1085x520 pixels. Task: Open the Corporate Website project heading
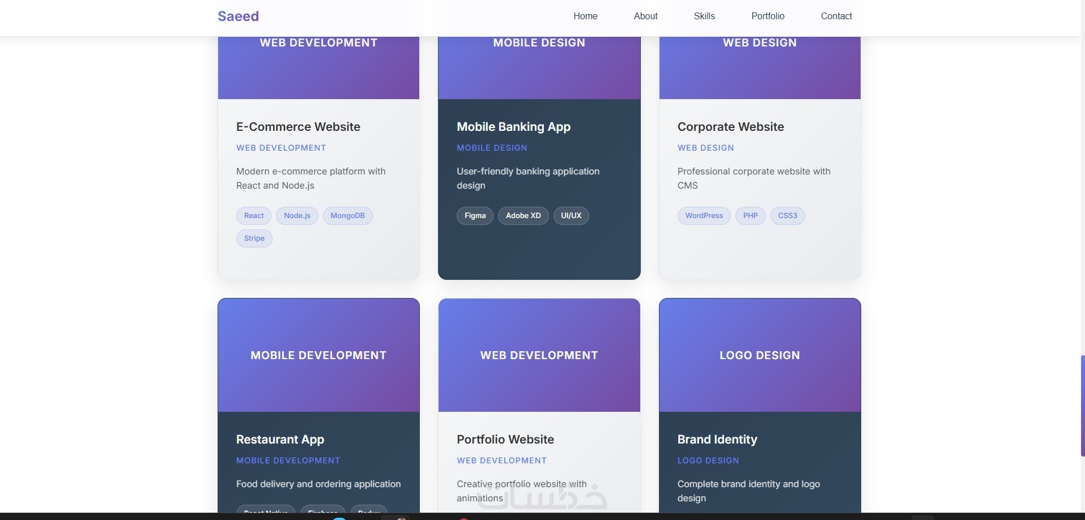(730, 127)
